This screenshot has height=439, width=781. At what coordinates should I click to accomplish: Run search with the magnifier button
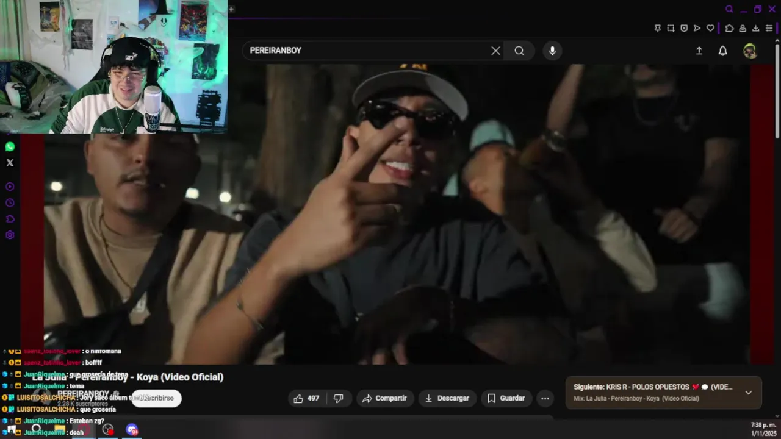(519, 51)
